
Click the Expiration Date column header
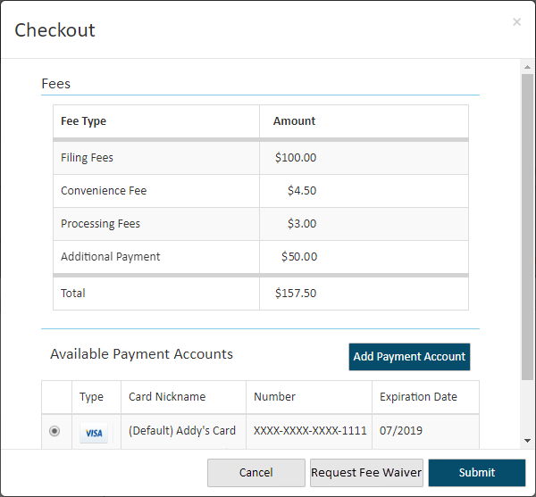(x=418, y=397)
